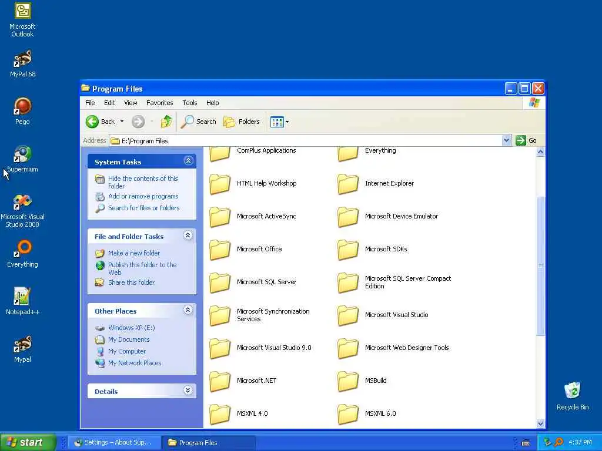Click Publish this folder to the Web
The image size is (602, 451).
[142, 268]
